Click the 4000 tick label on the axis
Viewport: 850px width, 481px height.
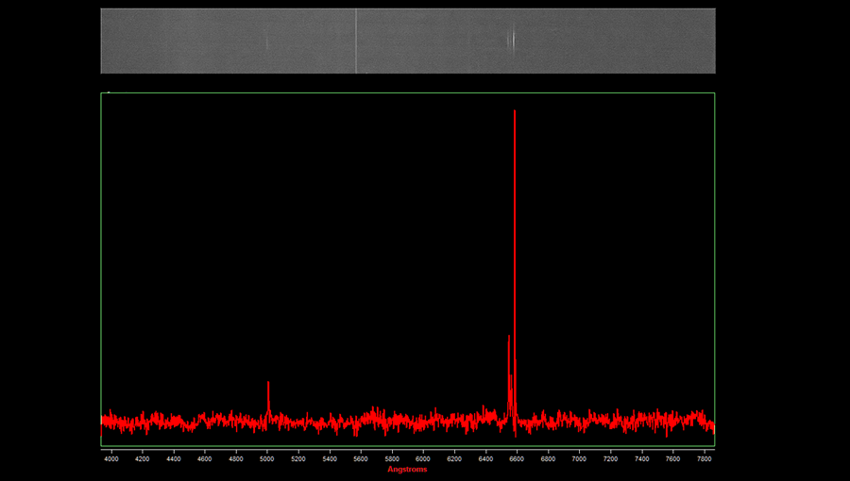pyautogui.click(x=111, y=458)
